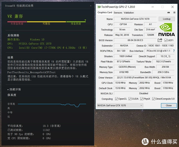The image size is (179, 147).
Task: Click the Subvendor NVIDIA field
Action: pyautogui.click(x=124, y=46)
